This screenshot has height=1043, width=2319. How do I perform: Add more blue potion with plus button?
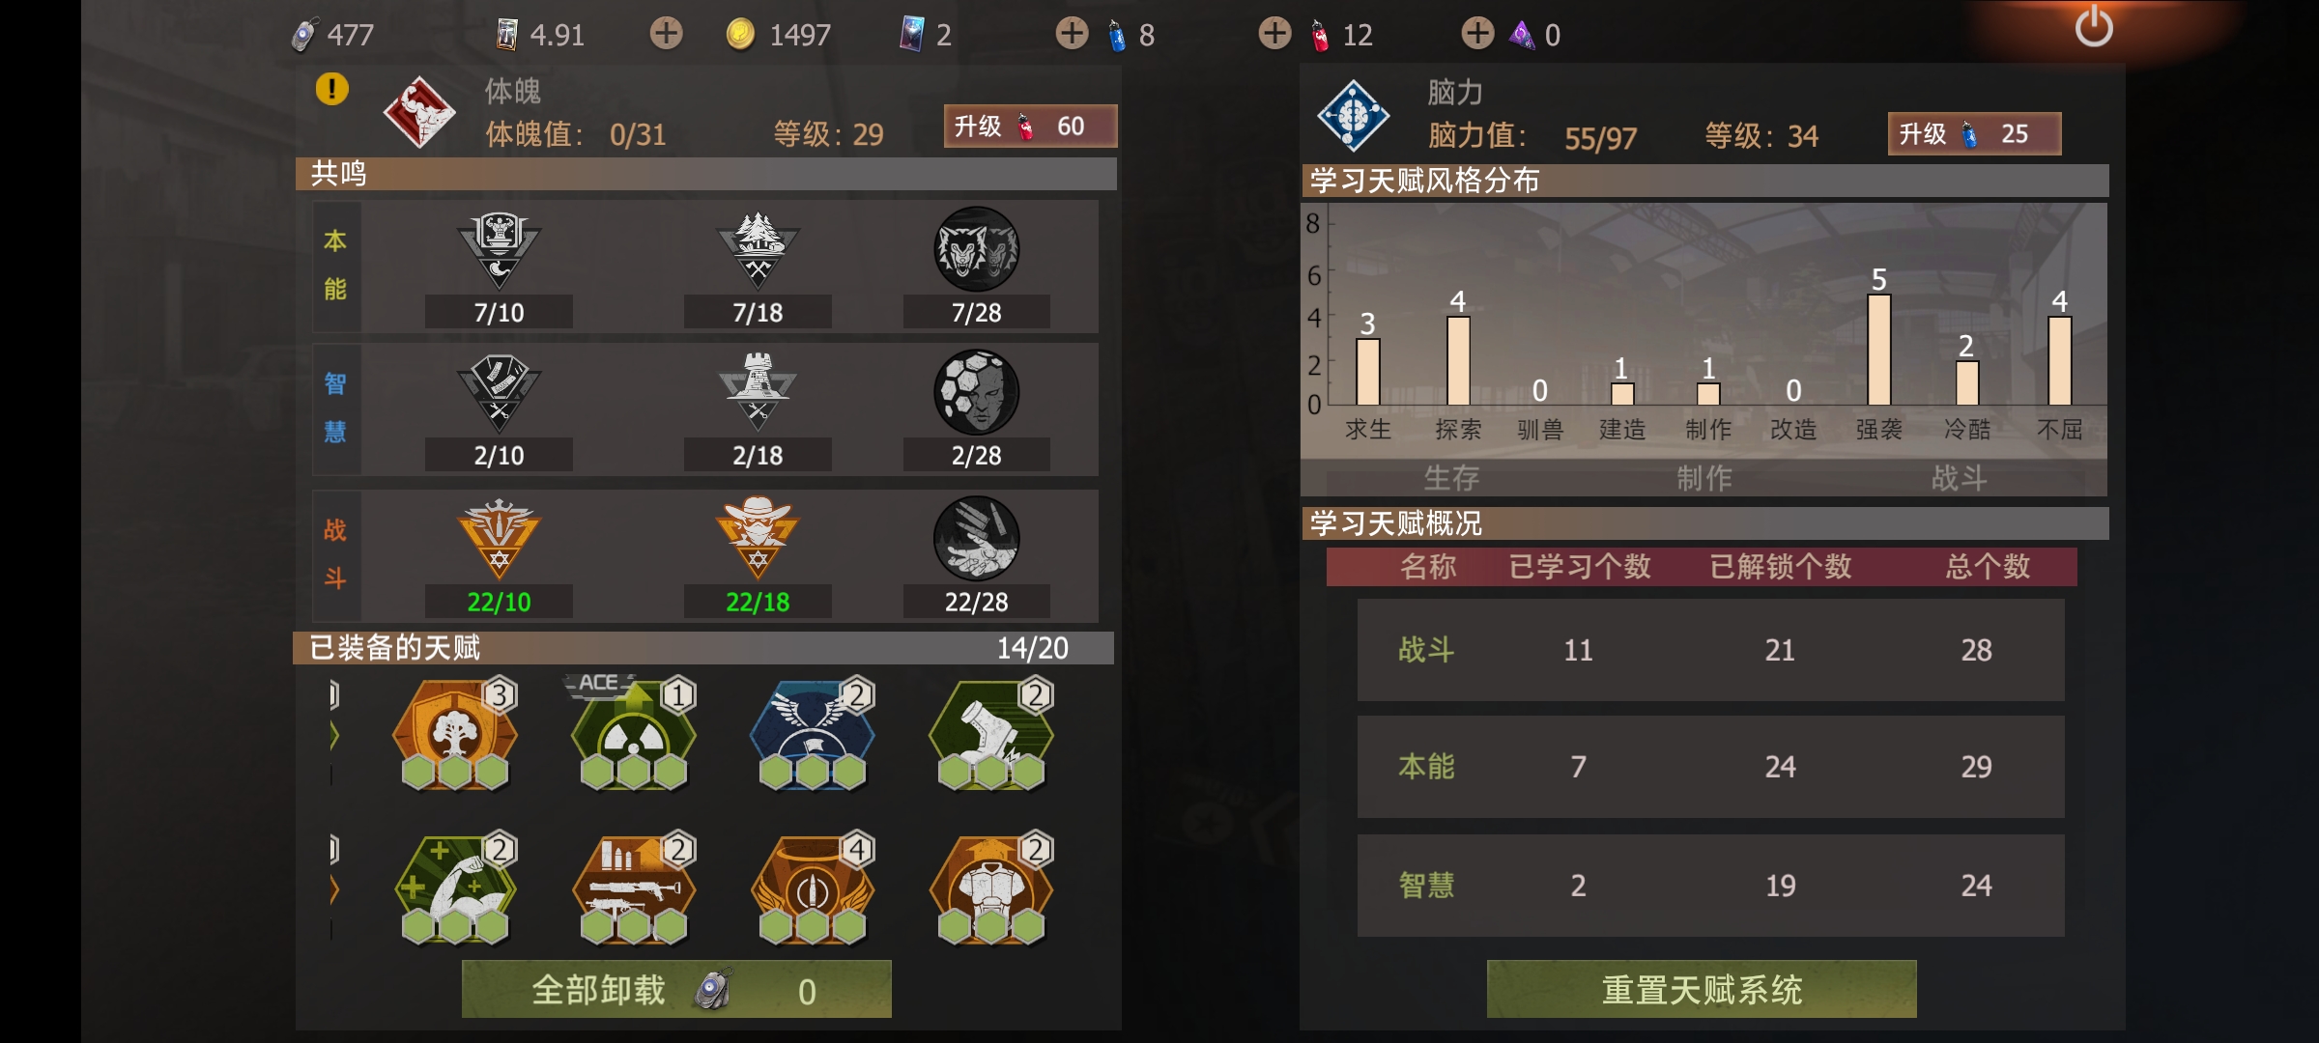1072,34
